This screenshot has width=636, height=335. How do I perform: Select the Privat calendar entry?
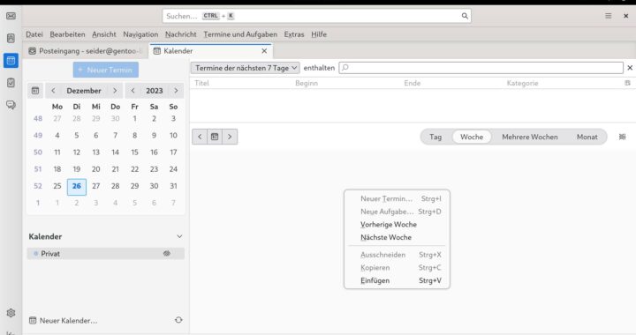coord(105,254)
